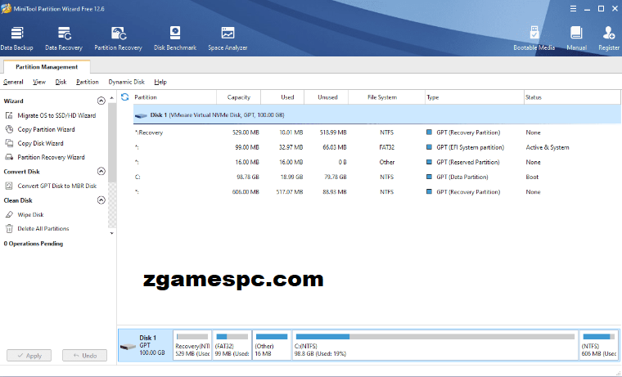Image resolution: width=622 pixels, height=377 pixels.
Task: Choose Delete All Partitions
Action: point(37,228)
